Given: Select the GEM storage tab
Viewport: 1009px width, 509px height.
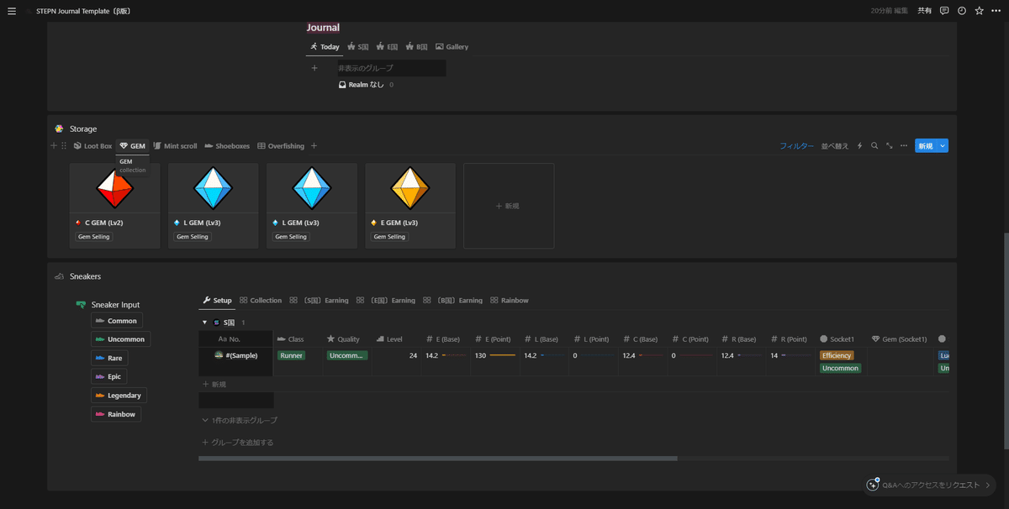Looking at the screenshot, I should point(132,146).
